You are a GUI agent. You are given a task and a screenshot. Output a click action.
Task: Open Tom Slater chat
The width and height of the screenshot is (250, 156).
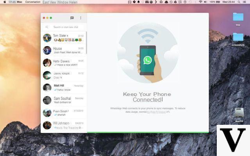click(x=64, y=38)
